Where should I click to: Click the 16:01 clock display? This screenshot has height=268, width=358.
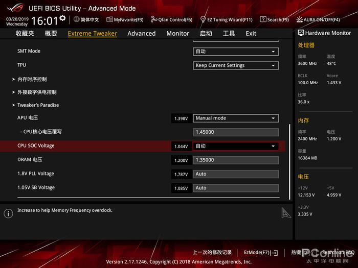[x=45, y=21]
